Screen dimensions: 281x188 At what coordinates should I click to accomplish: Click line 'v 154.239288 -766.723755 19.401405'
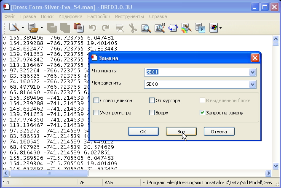[60, 43]
